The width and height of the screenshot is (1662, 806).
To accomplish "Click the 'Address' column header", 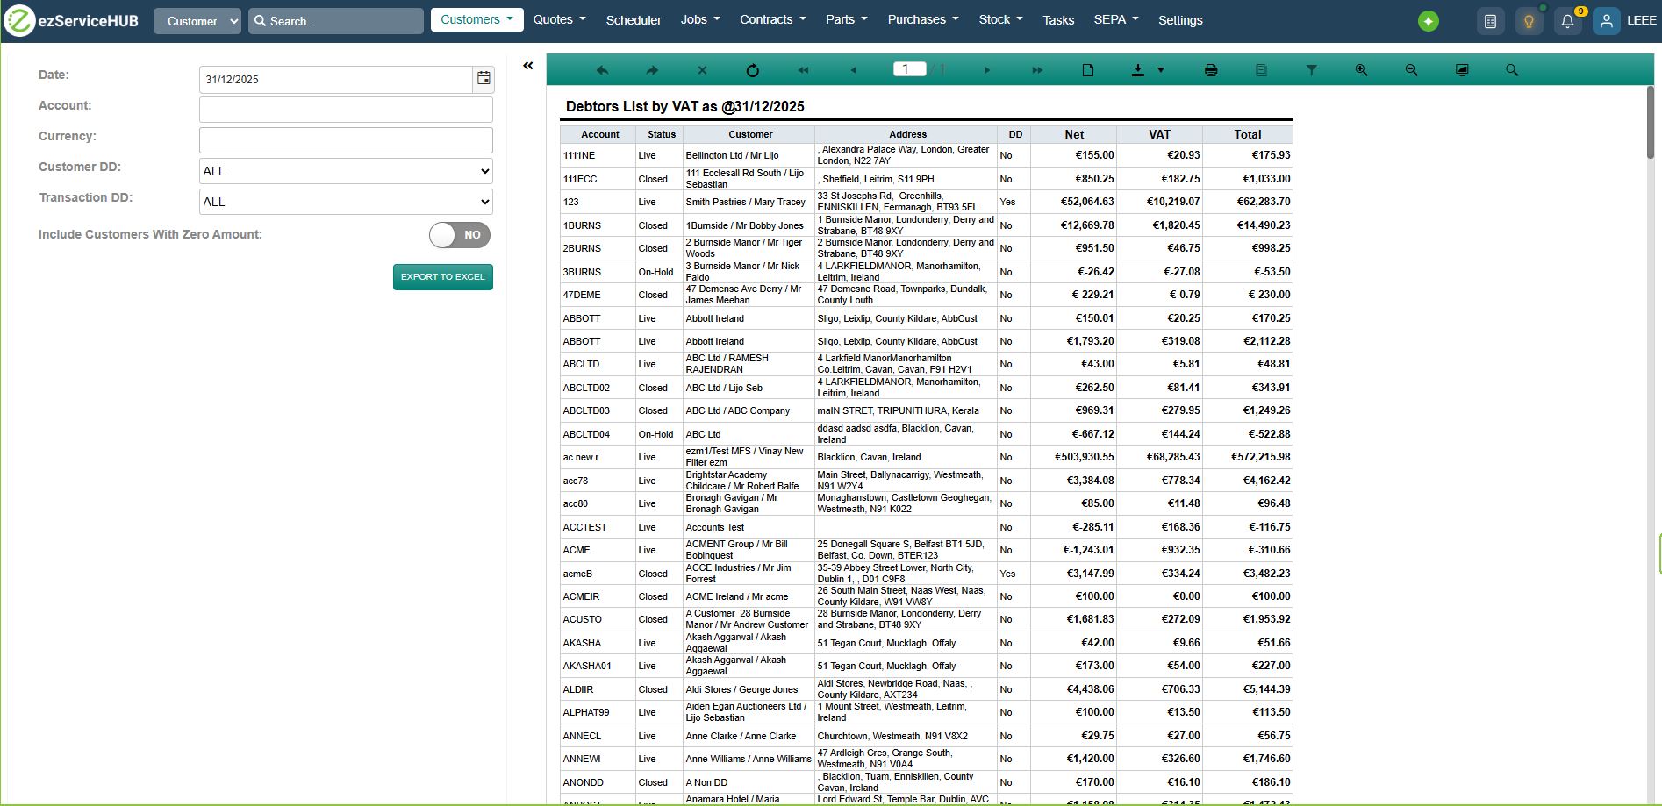I will 907,134.
